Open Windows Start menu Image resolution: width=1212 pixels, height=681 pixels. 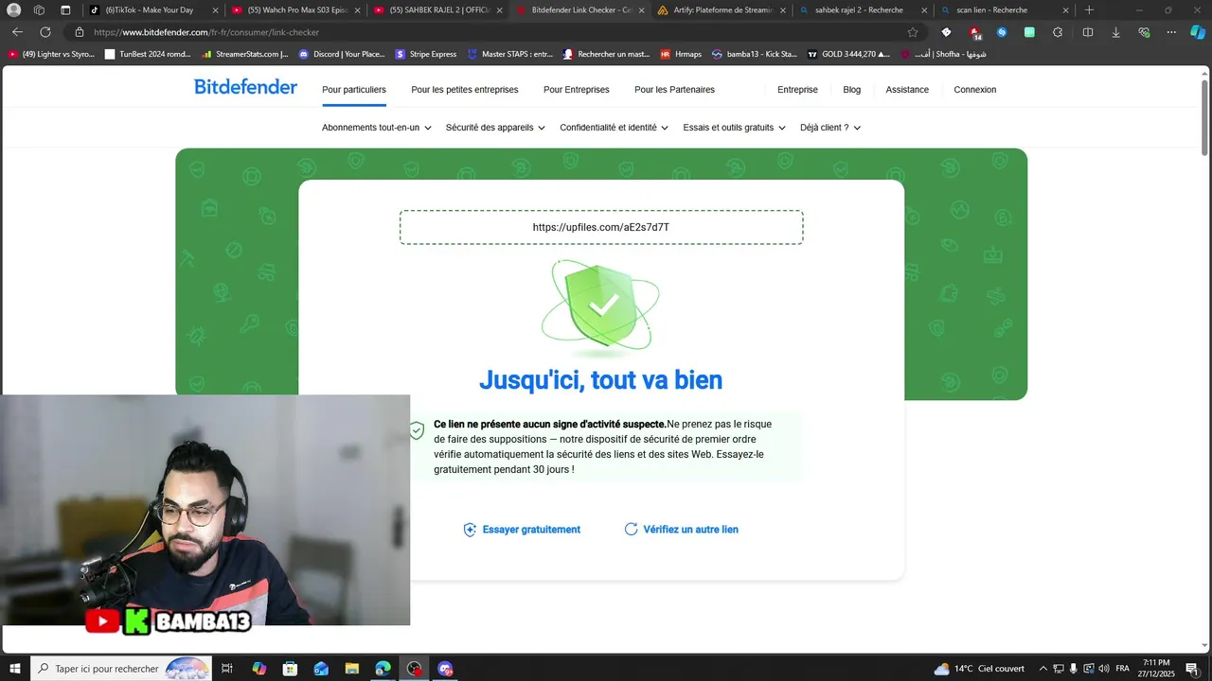point(15,669)
